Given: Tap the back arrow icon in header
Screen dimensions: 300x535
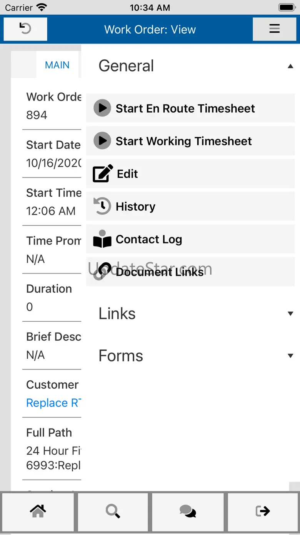Looking at the screenshot, I should [x=25, y=29].
